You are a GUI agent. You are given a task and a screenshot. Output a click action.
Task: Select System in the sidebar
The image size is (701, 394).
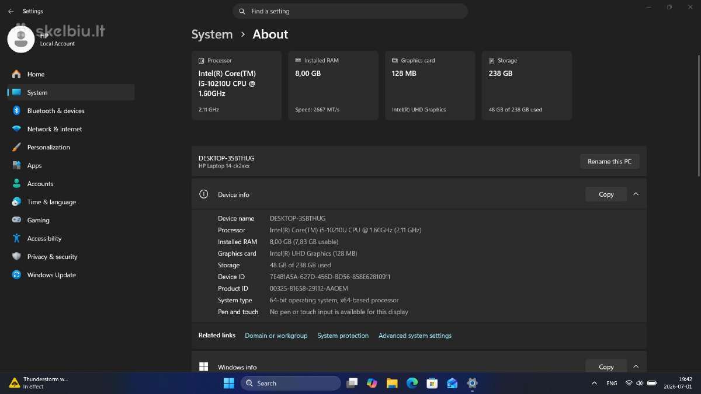(x=71, y=92)
